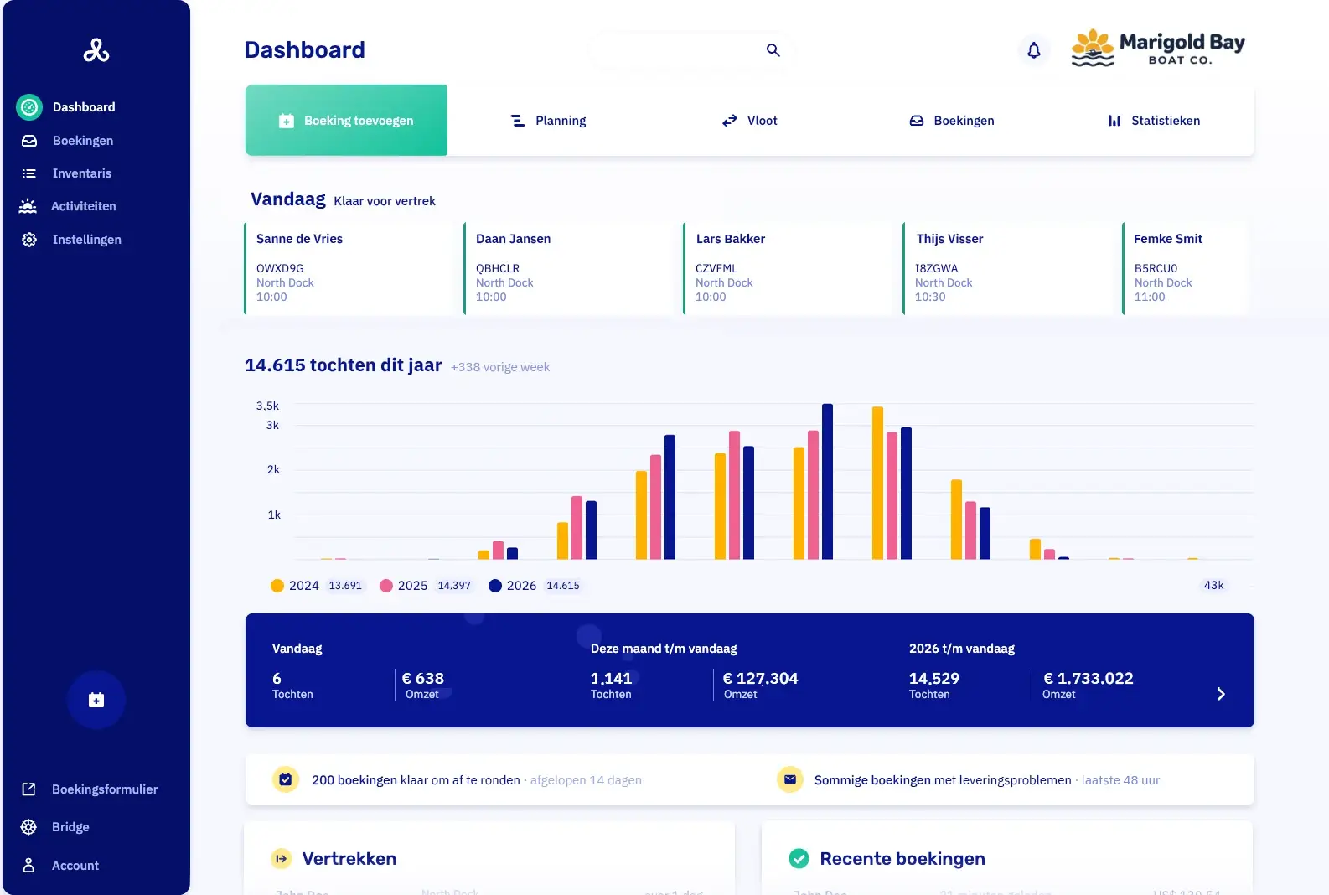1329x895 pixels.
Task: Click the Recente boekingen checkmark icon
Action: pyautogui.click(x=799, y=859)
